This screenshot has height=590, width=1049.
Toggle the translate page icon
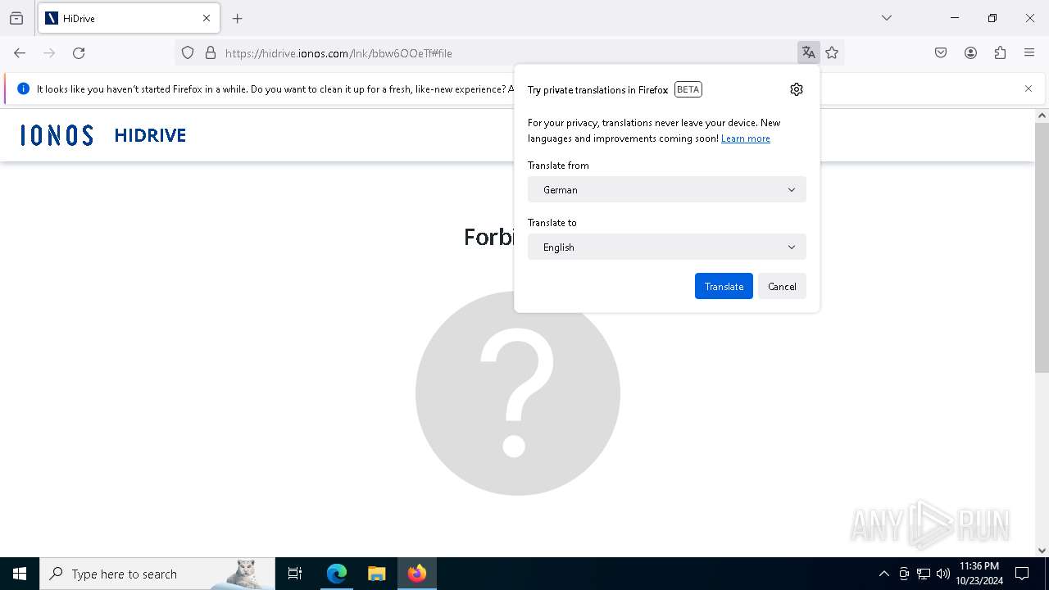tap(809, 53)
